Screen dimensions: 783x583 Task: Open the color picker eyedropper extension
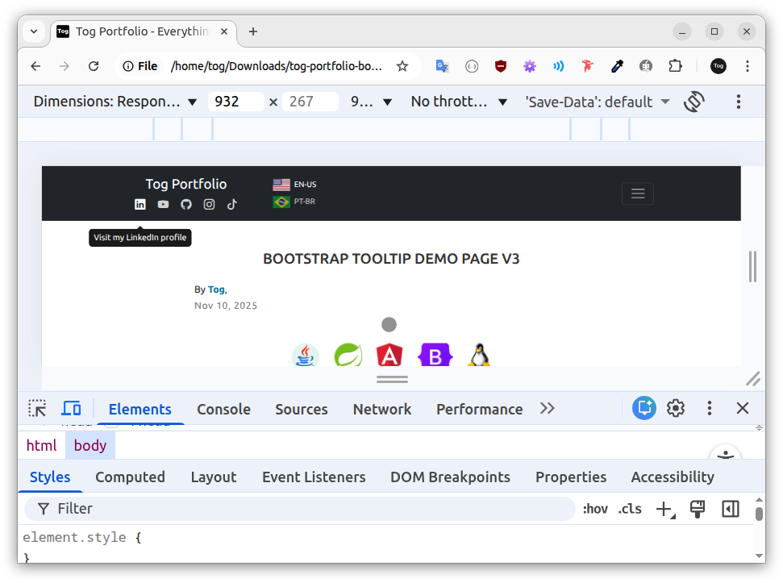click(617, 66)
